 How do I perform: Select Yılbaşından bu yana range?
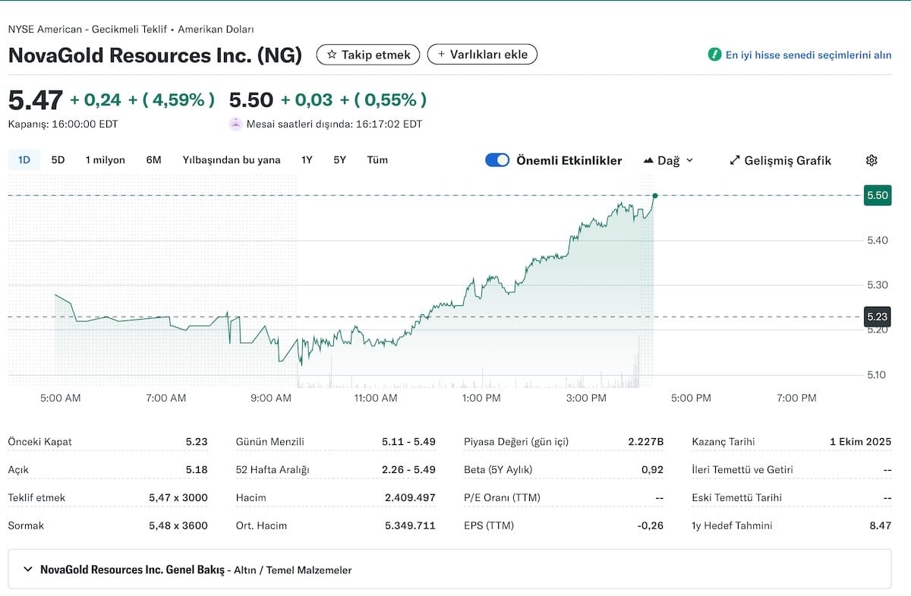coord(232,160)
